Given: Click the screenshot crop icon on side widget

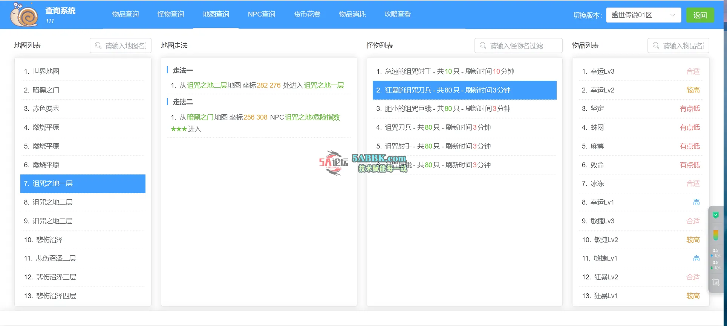Looking at the screenshot, I should point(716,282).
